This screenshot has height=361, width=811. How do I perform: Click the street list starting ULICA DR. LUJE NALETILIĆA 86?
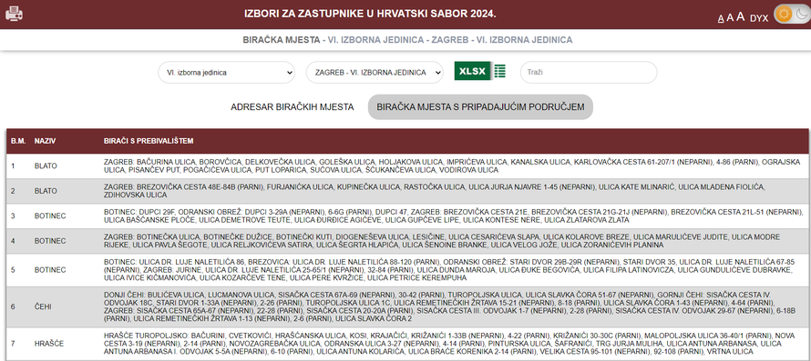[449, 269]
